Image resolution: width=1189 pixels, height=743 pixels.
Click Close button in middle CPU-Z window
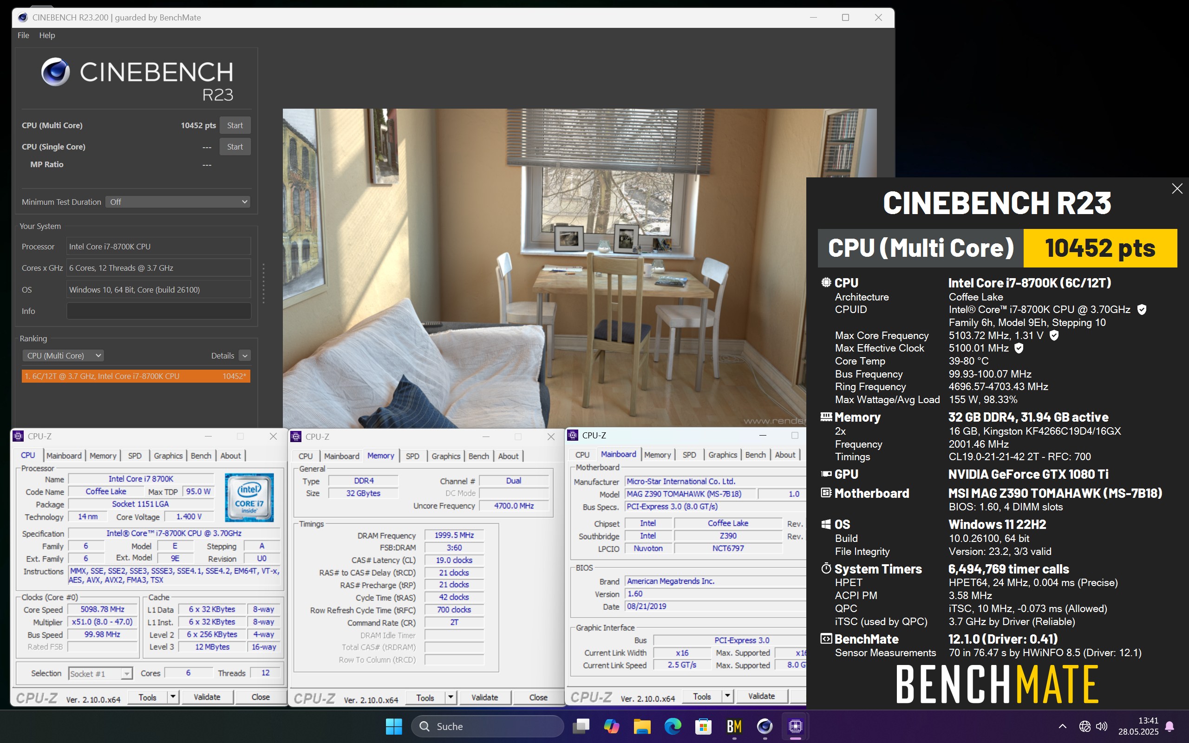coord(538,697)
